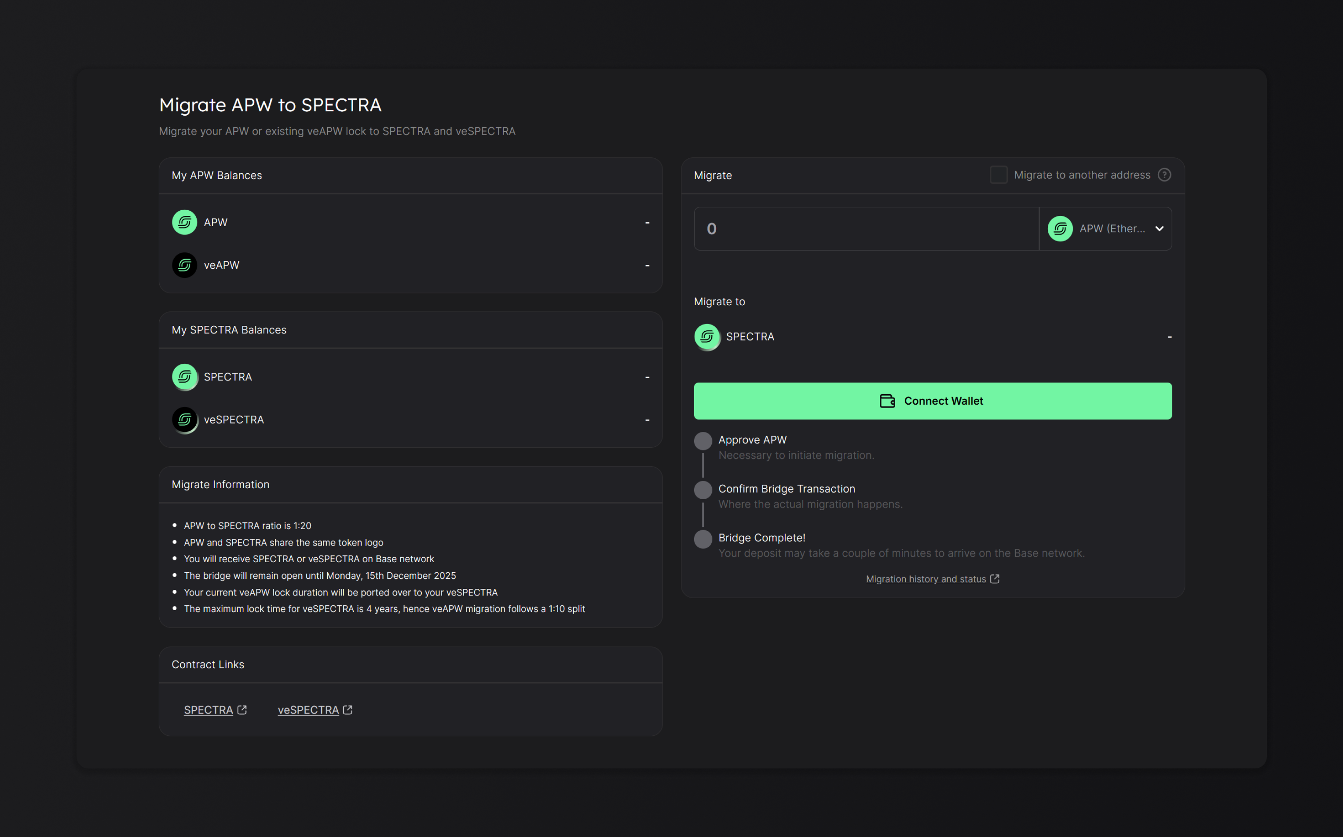
Task: Click the 'Approve APW' step label
Action: tap(752, 439)
